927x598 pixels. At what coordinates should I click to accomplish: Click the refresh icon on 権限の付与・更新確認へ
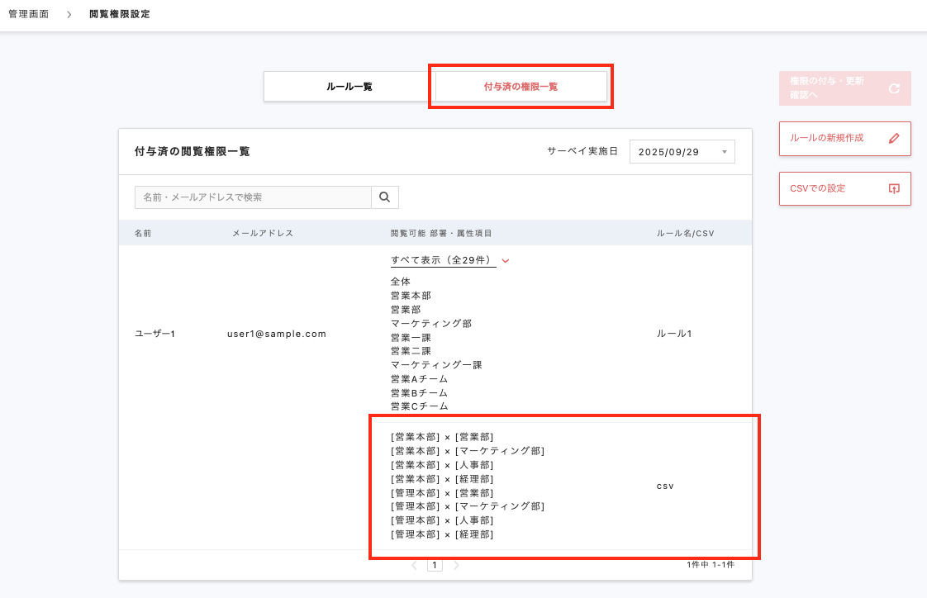[x=894, y=88]
